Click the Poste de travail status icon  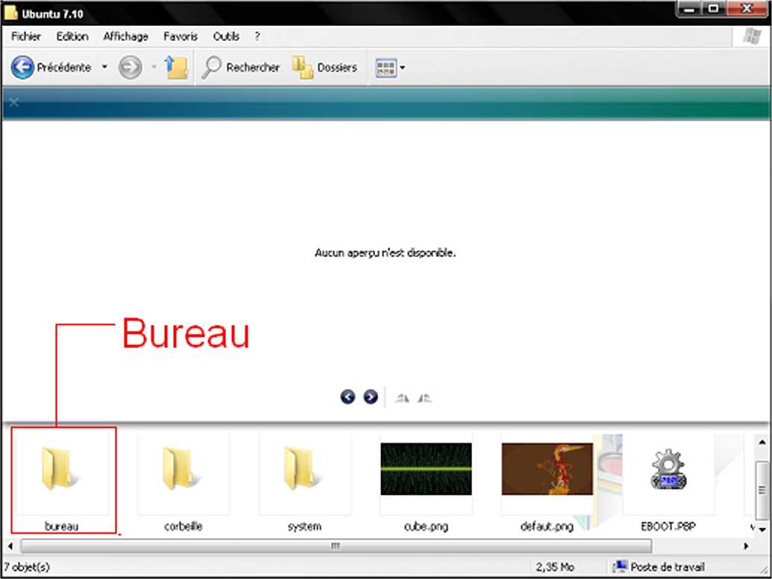click(x=620, y=566)
